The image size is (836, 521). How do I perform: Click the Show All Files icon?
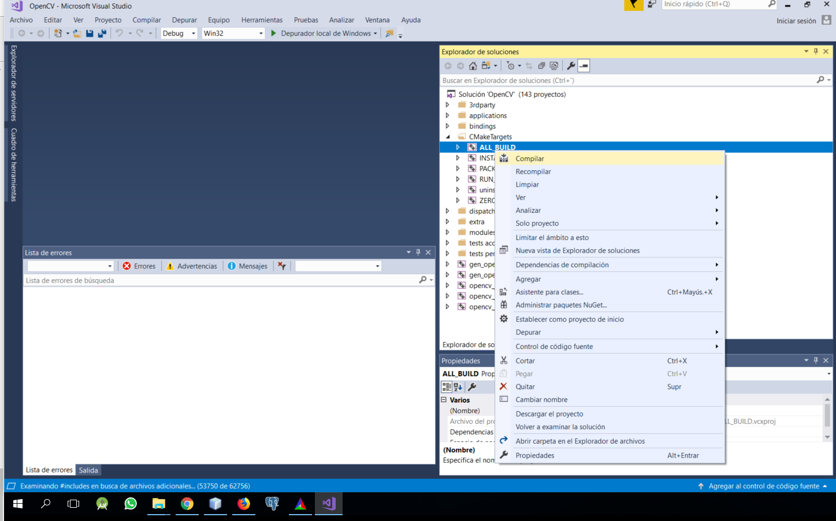pos(554,66)
